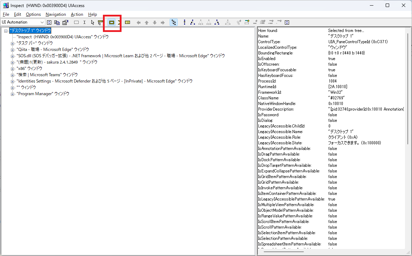This screenshot has height=256, width=412.
Task: Click the blue tree navigation mode icon
Action: point(174,22)
